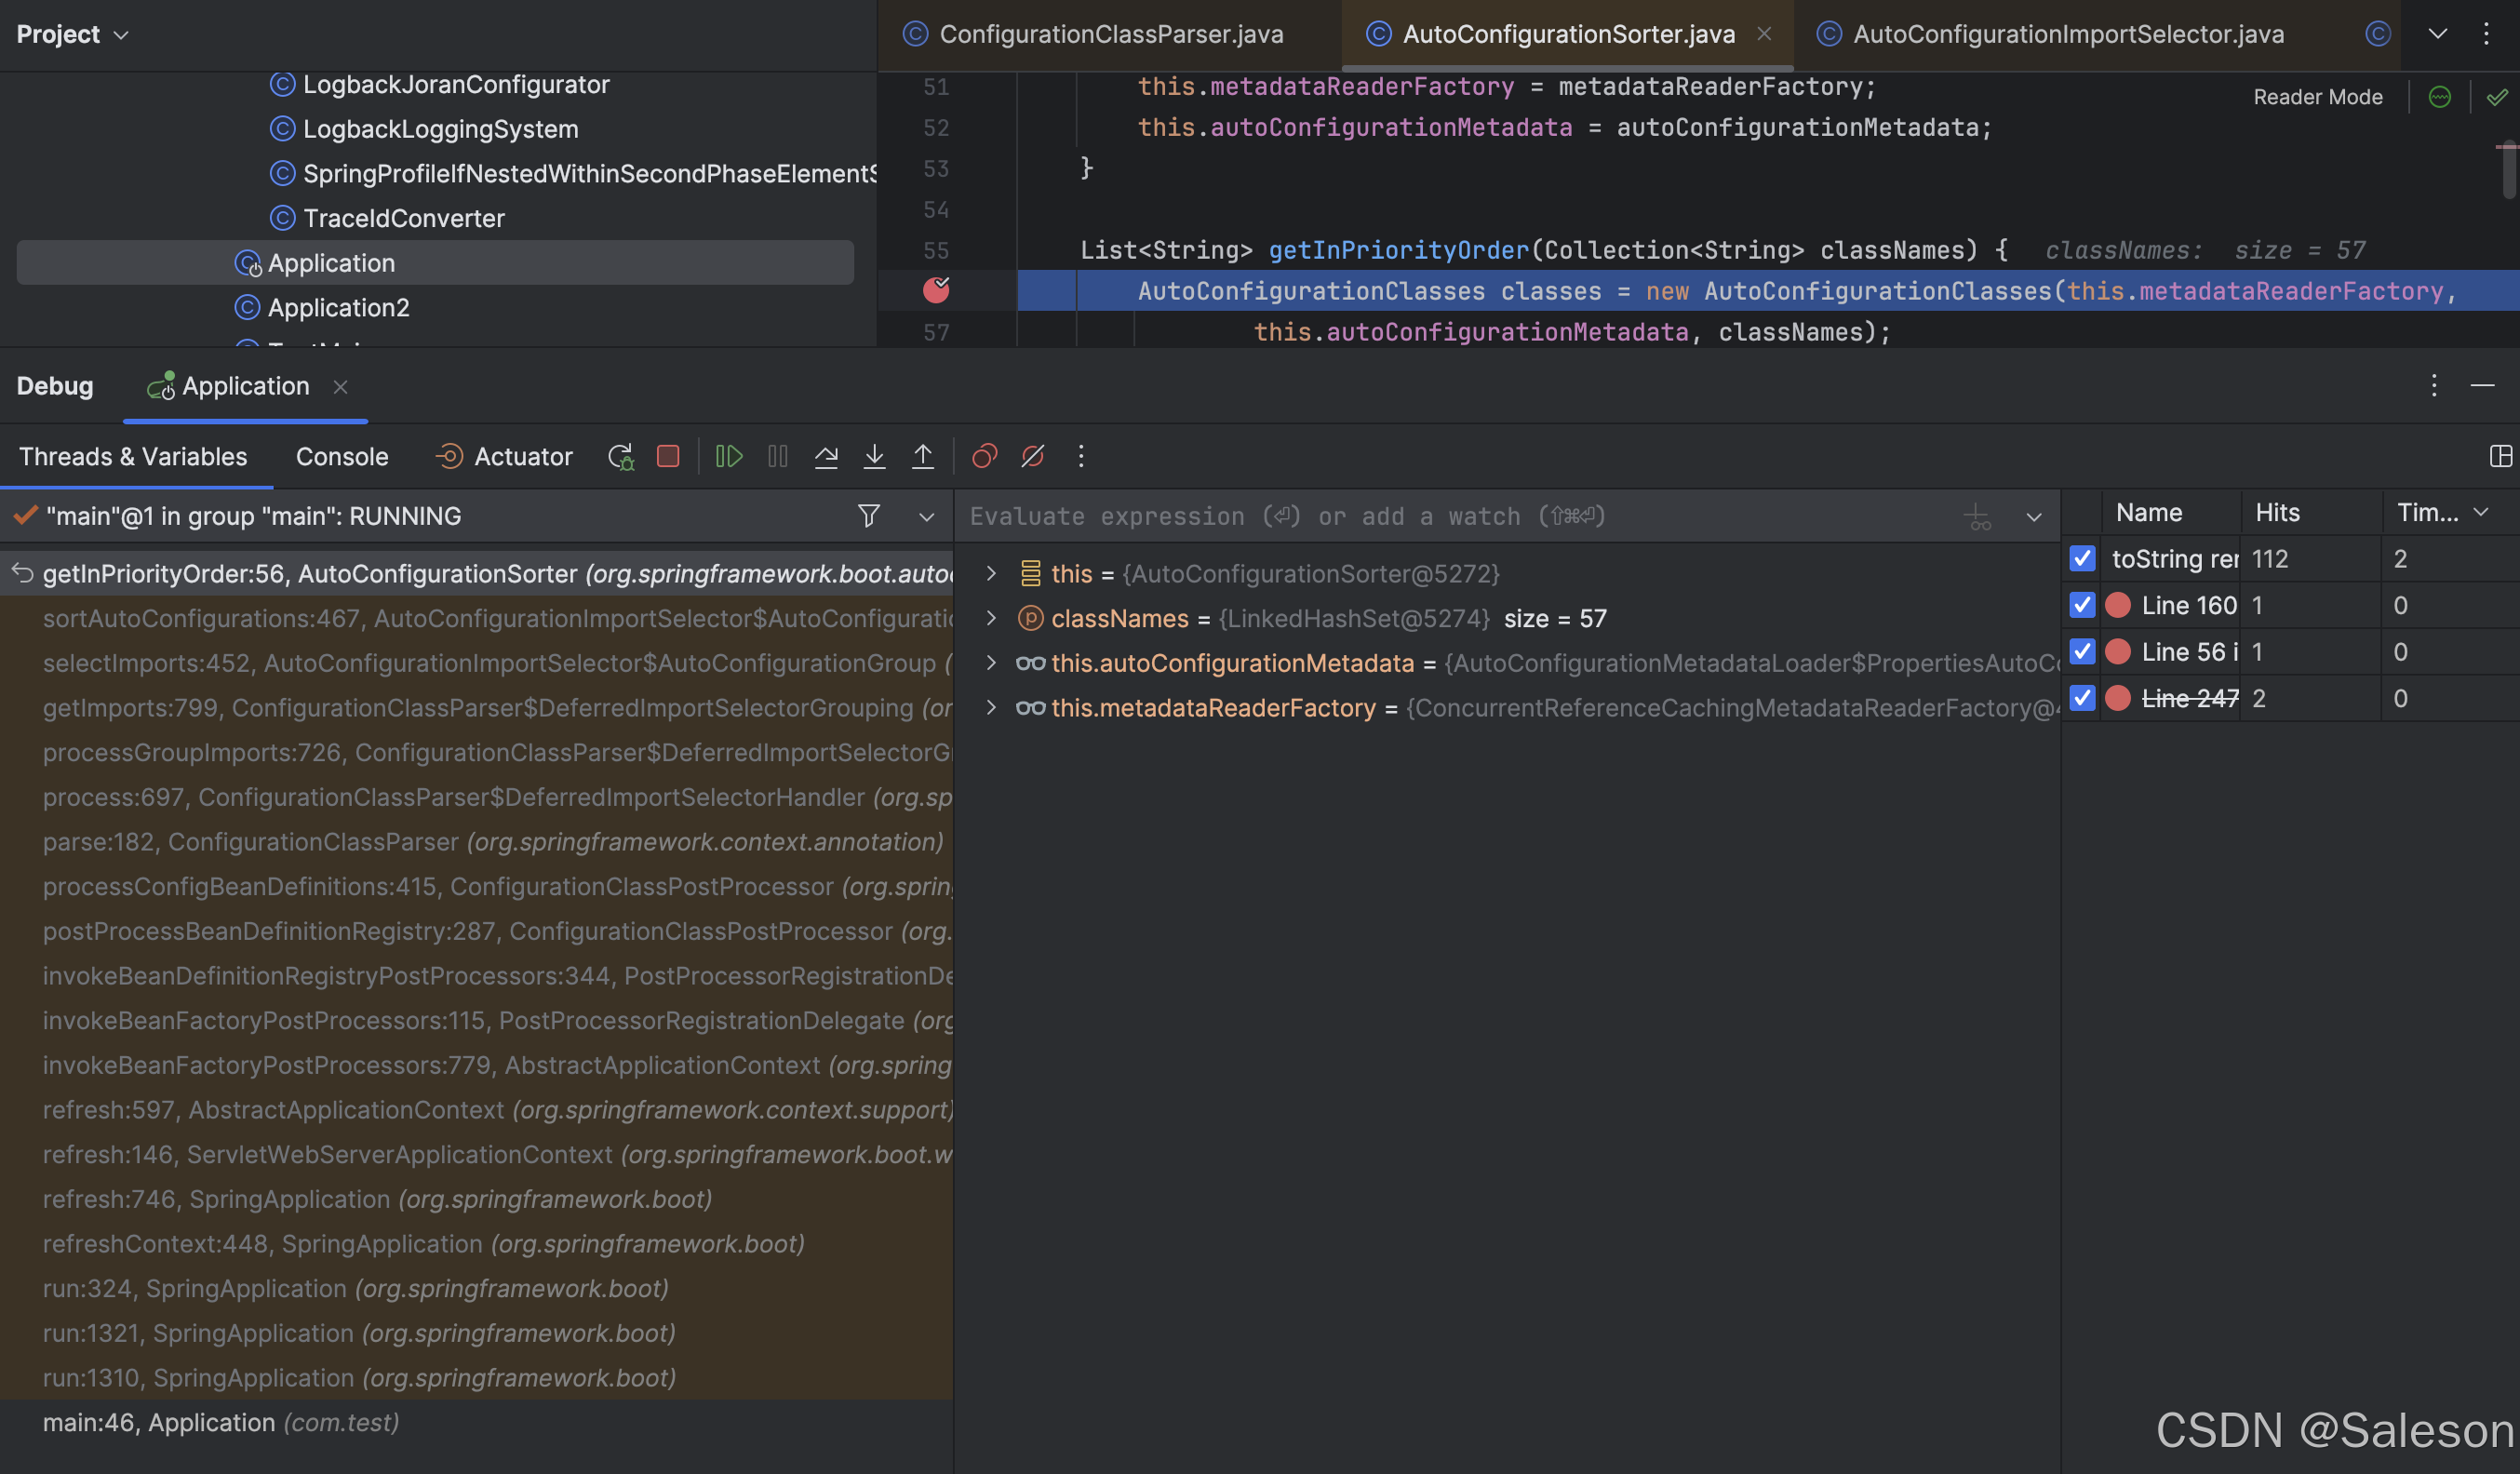Image resolution: width=2520 pixels, height=1474 pixels.
Task: Switch to the Console tab
Action: point(342,456)
